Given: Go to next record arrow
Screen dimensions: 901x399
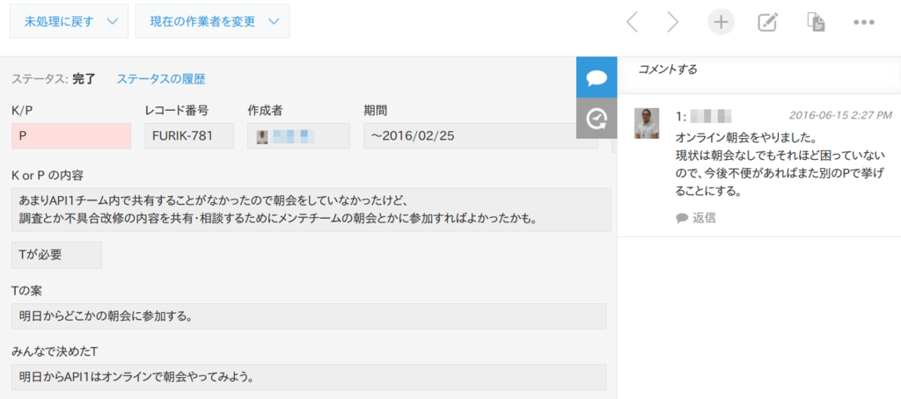Looking at the screenshot, I should pyautogui.click(x=672, y=22).
